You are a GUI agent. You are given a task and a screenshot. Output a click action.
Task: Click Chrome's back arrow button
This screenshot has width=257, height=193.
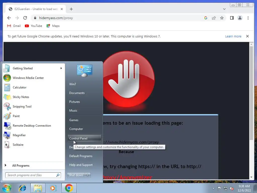click(x=9, y=18)
